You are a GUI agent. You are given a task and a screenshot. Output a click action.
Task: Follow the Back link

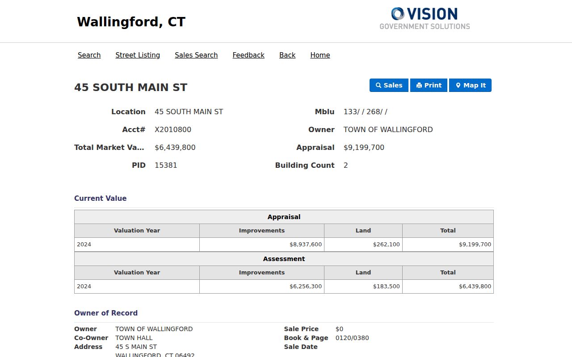[287, 55]
